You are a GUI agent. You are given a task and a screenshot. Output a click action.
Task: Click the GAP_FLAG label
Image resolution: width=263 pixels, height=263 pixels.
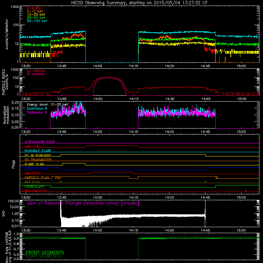[32, 146]
